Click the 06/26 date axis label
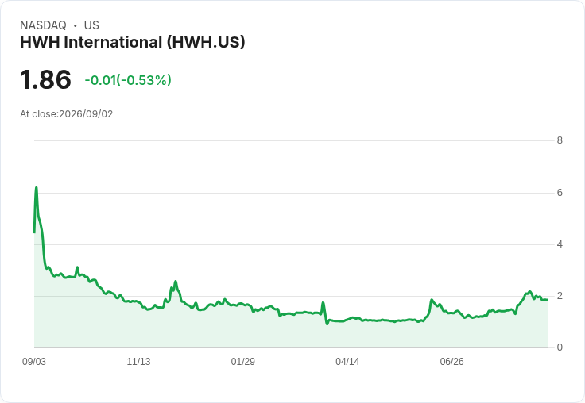The height and width of the screenshot is (403, 585). [x=451, y=361]
